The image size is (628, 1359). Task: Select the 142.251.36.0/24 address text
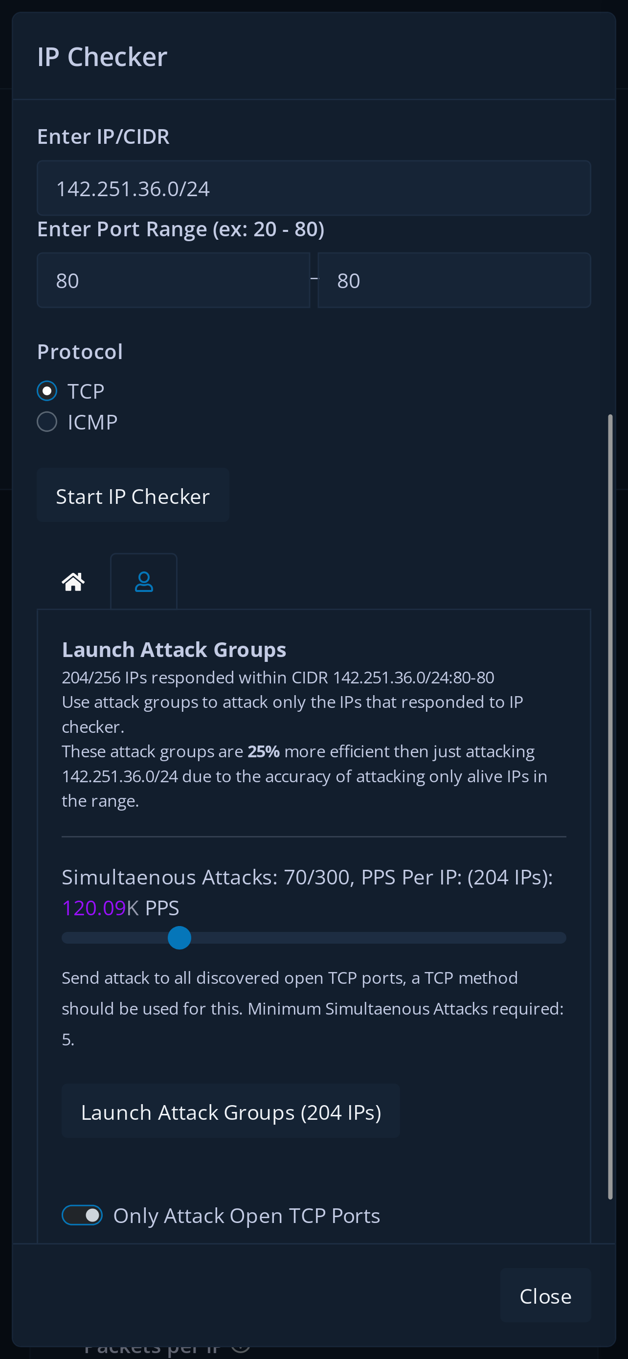pos(134,187)
